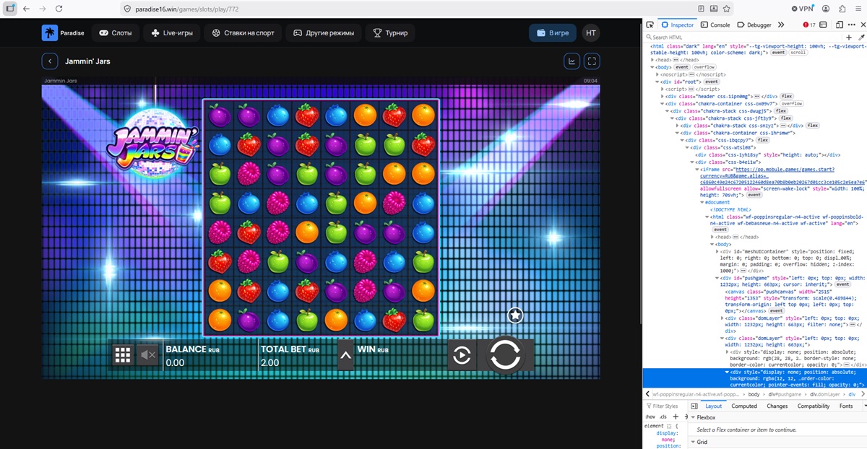Click the browser back arrow

[x=26, y=9]
